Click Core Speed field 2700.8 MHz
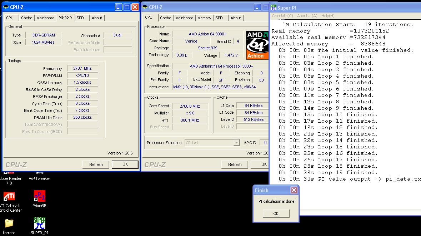Viewport: 421px width, 236px height. click(x=190, y=106)
